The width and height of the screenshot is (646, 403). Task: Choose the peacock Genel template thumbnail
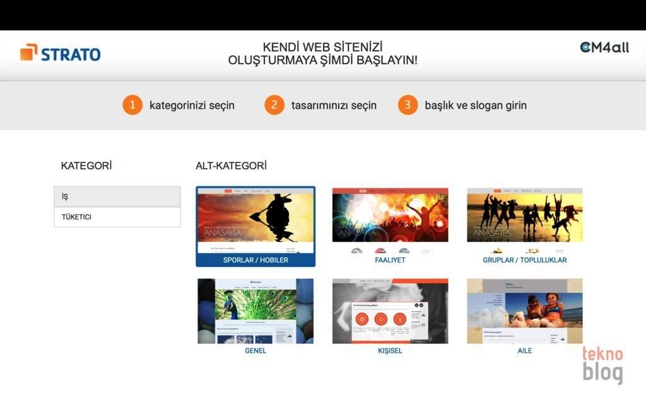(x=255, y=311)
